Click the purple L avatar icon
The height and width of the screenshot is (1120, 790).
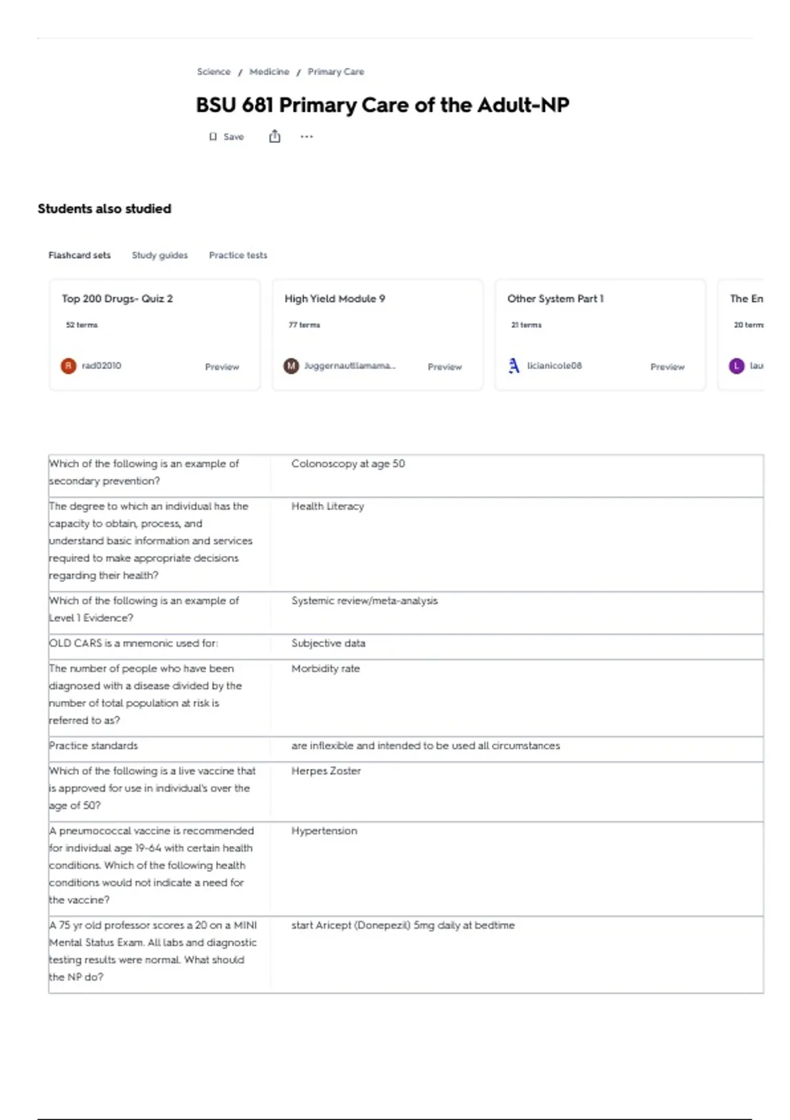tap(737, 366)
